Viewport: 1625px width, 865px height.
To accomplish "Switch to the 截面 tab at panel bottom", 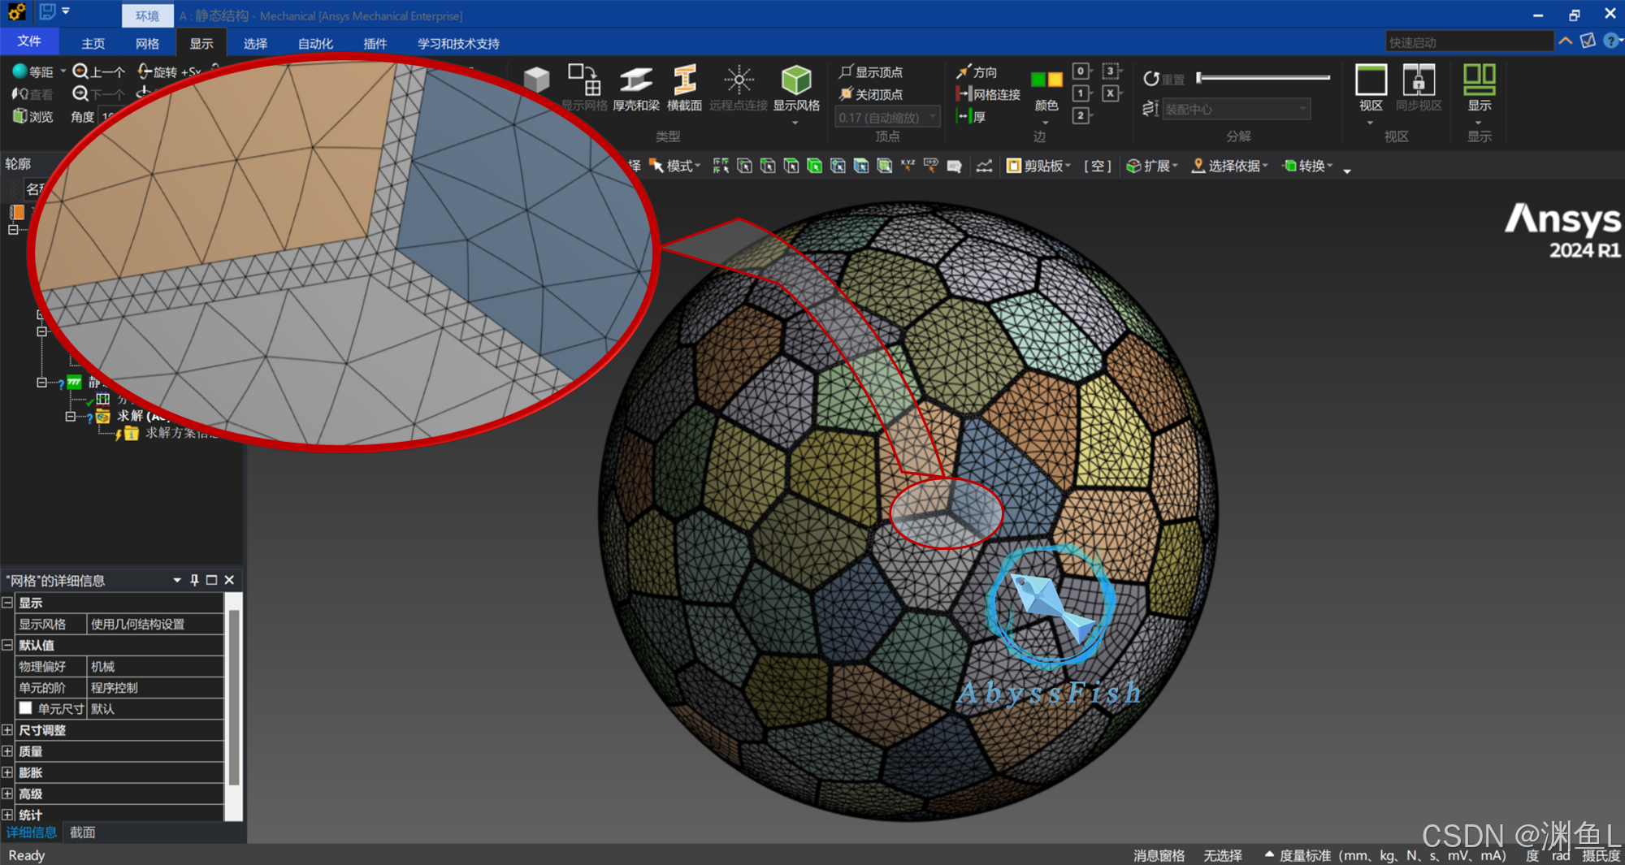I will click(82, 832).
